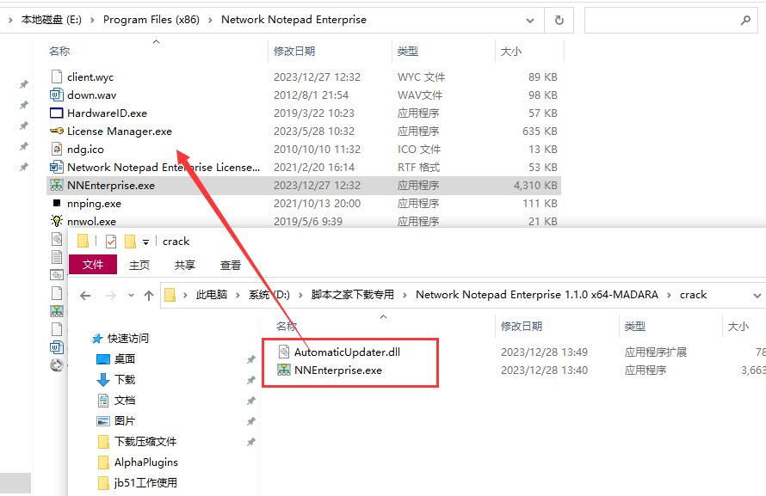Open Downloads (下载) in quick access
The height and width of the screenshot is (496, 766).
click(x=125, y=379)
